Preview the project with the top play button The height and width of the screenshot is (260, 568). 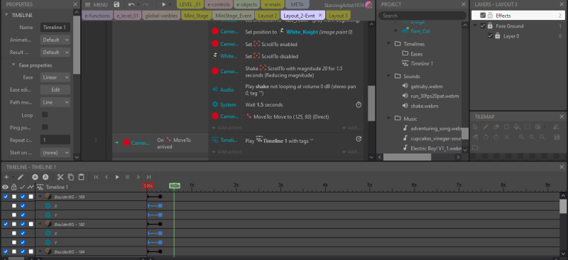(x=164, y=5)
